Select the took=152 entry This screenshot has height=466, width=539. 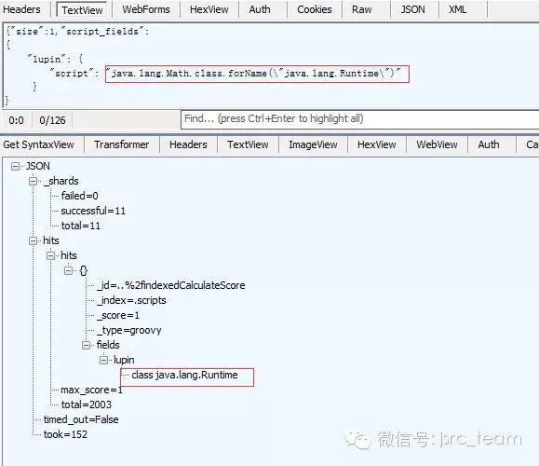pyautogui.click(x=66, y=434)
